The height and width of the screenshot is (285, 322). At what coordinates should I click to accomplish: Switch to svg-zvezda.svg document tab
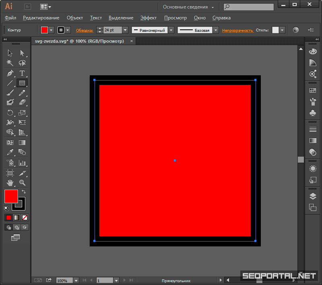79,41
